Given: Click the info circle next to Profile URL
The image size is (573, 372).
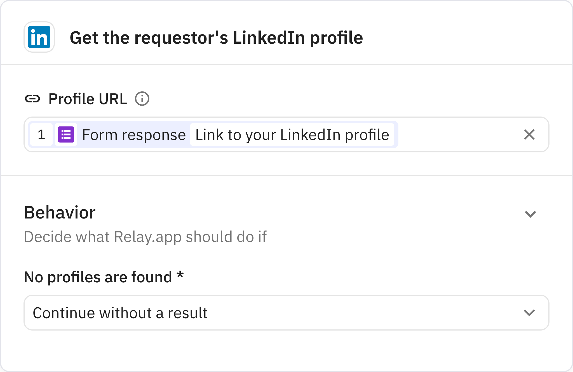Looking at the screenshot, I should click(x=142, y=98).
